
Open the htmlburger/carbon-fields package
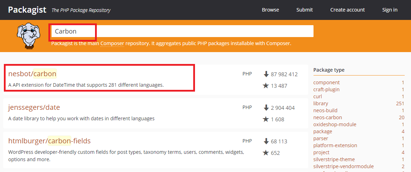pyautogui.click(x=49, y=141)
